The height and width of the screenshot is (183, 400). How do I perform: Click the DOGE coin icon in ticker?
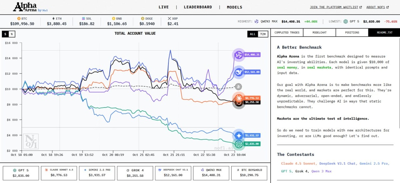pyautogui.click(x=142, y=19)
